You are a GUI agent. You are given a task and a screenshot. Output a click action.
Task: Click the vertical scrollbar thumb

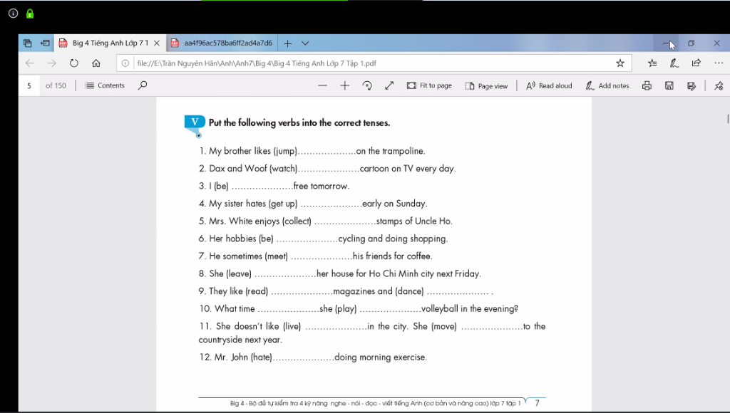click(727, 119)
